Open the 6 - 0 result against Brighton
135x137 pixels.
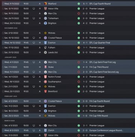[x=85, y=111]
